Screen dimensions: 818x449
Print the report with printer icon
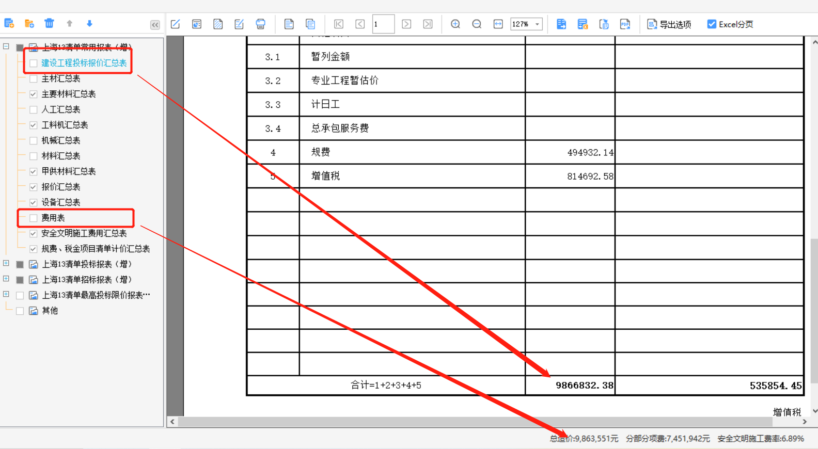coord(260,24)
